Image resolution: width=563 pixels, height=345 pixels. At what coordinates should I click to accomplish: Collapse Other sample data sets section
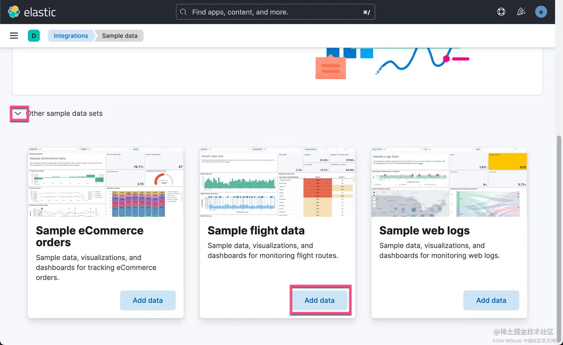coord(18,113)
